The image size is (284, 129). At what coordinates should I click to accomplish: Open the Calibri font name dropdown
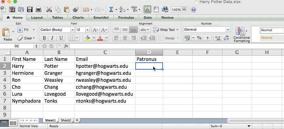[x=73, y=30]
